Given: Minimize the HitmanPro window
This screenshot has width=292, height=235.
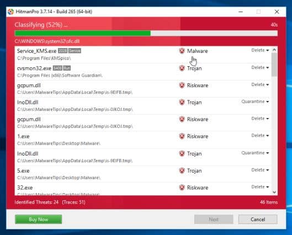Looking at the screenshot, I should 241,12.
